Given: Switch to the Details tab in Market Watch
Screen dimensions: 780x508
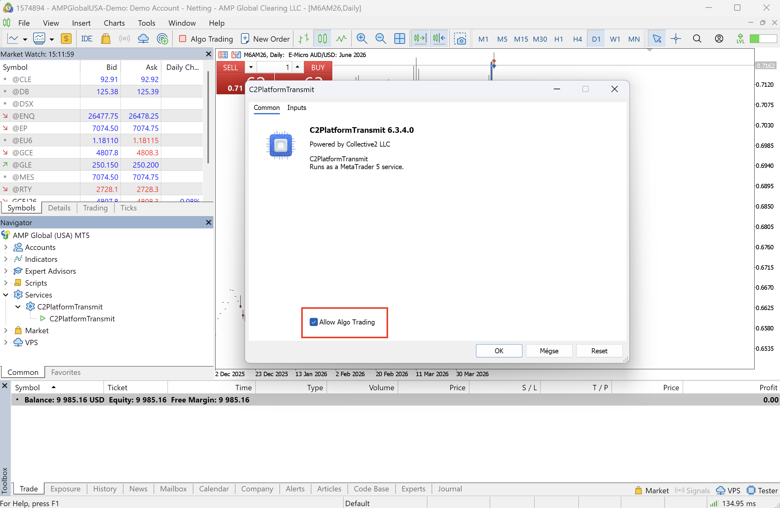Looking at the screenshot, I should [59, 208].
